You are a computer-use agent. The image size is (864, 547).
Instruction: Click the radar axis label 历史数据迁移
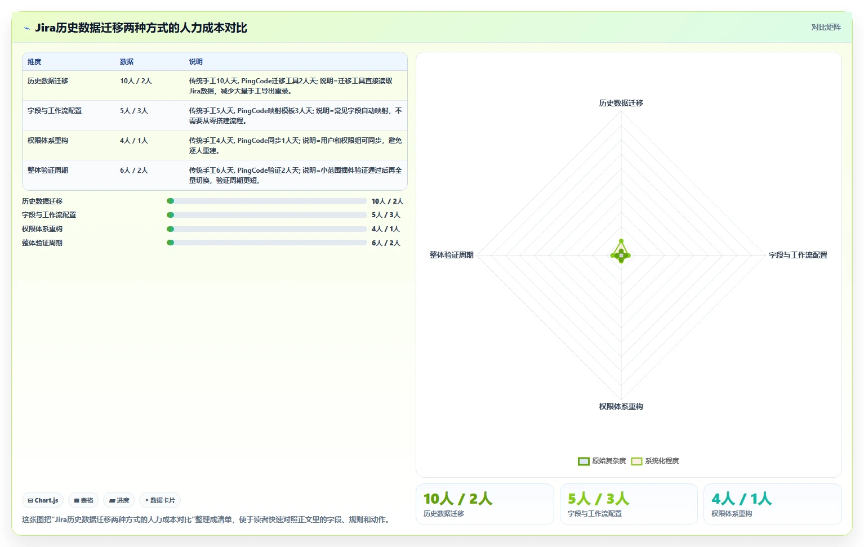point(621,103)
